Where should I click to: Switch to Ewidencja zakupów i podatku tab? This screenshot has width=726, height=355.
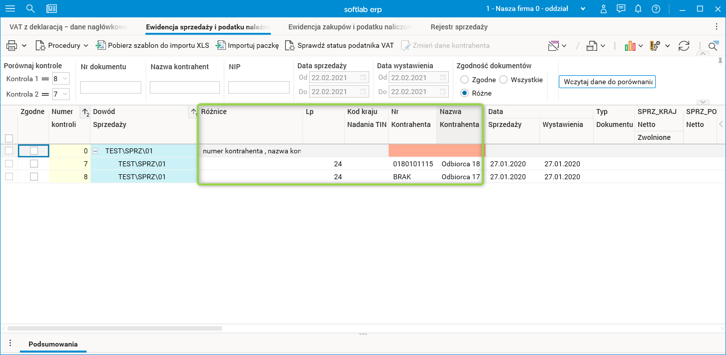tap(351, 27)
